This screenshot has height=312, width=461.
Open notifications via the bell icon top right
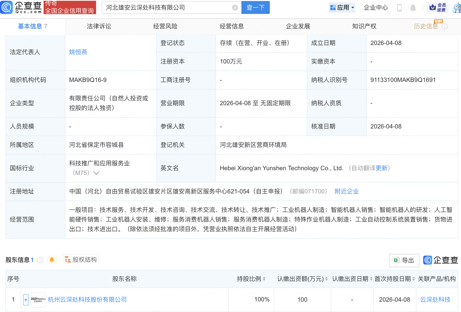[x=413, y=8]
